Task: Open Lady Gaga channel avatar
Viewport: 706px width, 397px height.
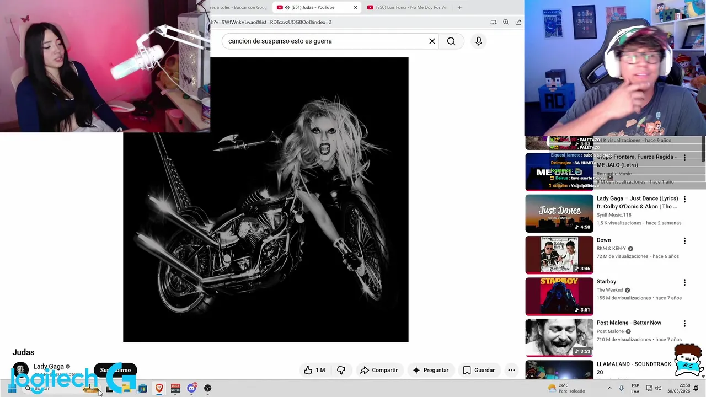Action: (x=20, y=370)
